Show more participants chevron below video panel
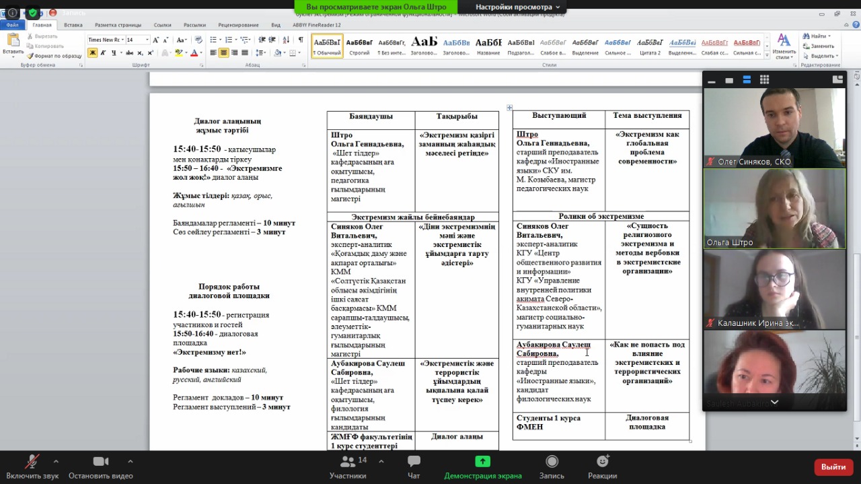Image resolution: width=861 pixels, height=484 pixels. [x=774, y=402]
